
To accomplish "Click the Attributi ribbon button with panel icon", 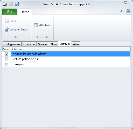I will [x=42, y=25].
